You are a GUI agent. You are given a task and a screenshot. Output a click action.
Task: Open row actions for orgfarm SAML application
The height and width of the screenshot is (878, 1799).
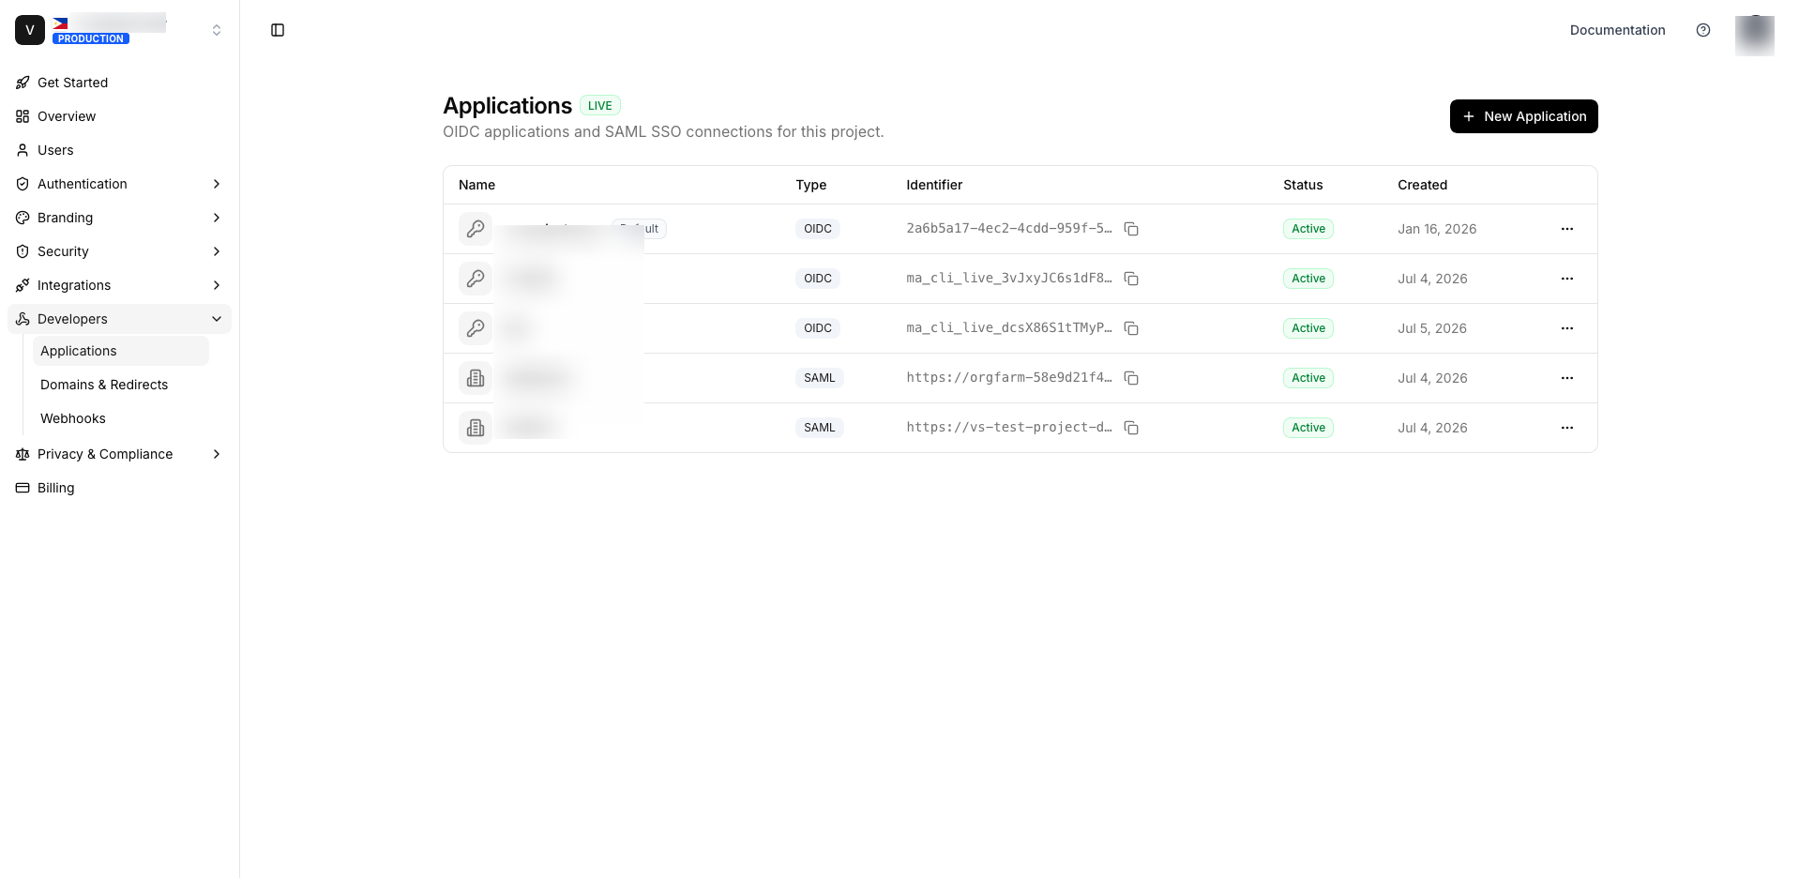point(1567,378)
